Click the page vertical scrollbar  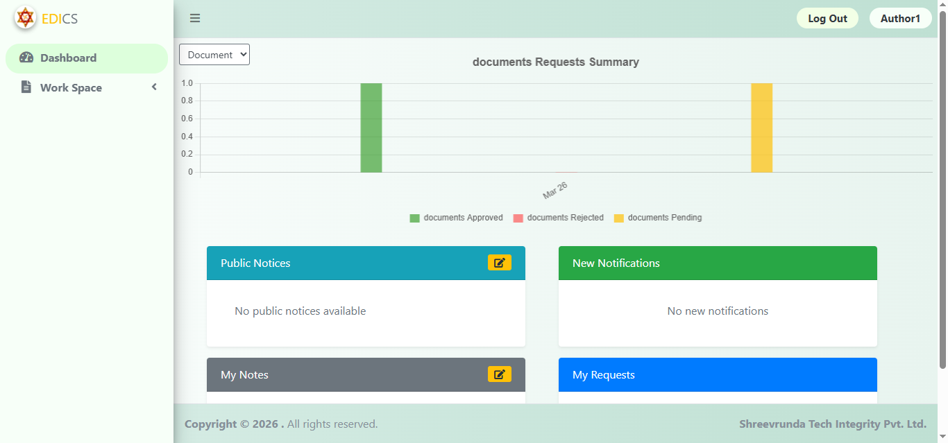pos(942,187)
